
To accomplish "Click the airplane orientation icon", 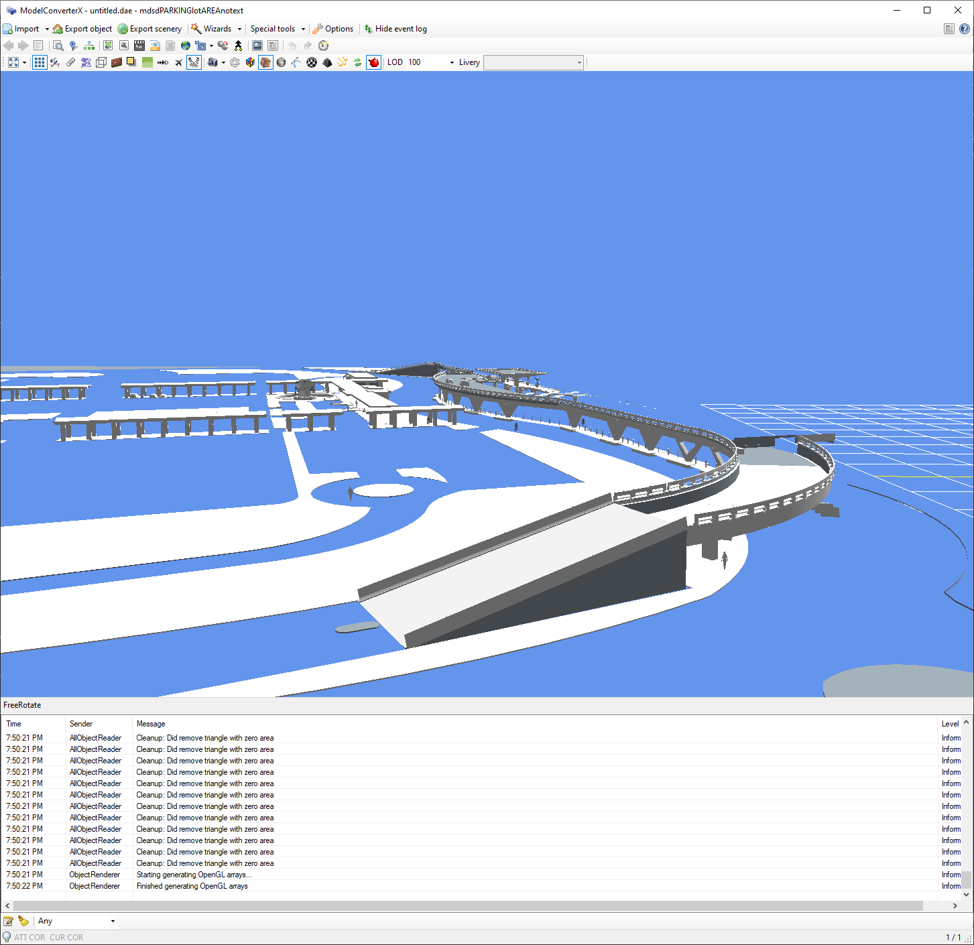I will pyautogui.click(x=178, y=62).
